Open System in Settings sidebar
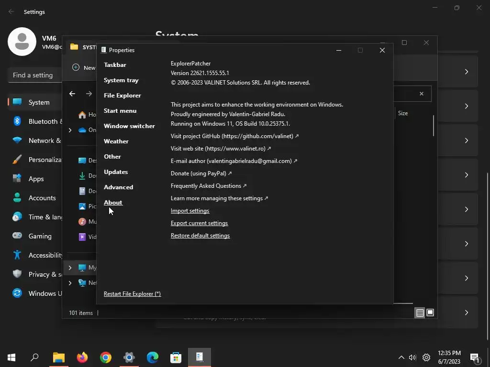 point(35,102)
